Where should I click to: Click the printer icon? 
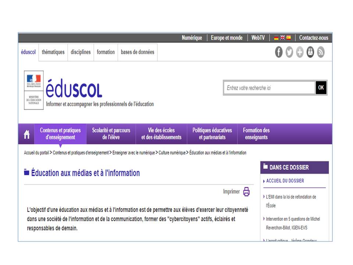click(x=246, y=191)
